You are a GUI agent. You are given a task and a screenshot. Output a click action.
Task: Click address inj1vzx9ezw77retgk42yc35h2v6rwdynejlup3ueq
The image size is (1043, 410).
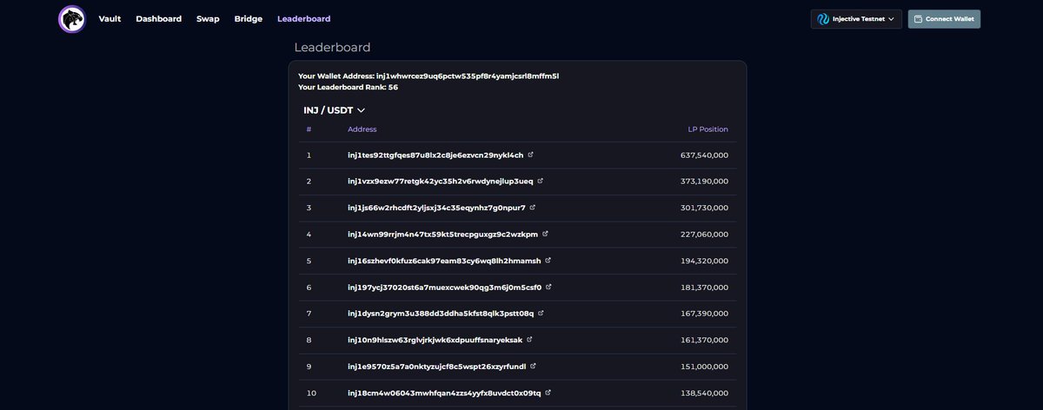[x=441, y=182]
